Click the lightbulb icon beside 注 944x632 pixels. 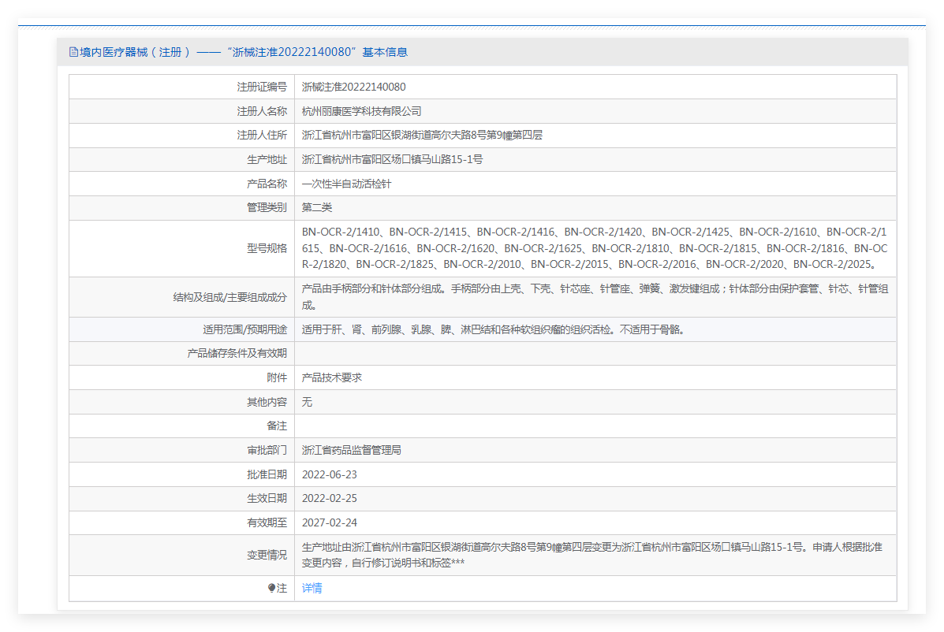click(x=271, y=588)
